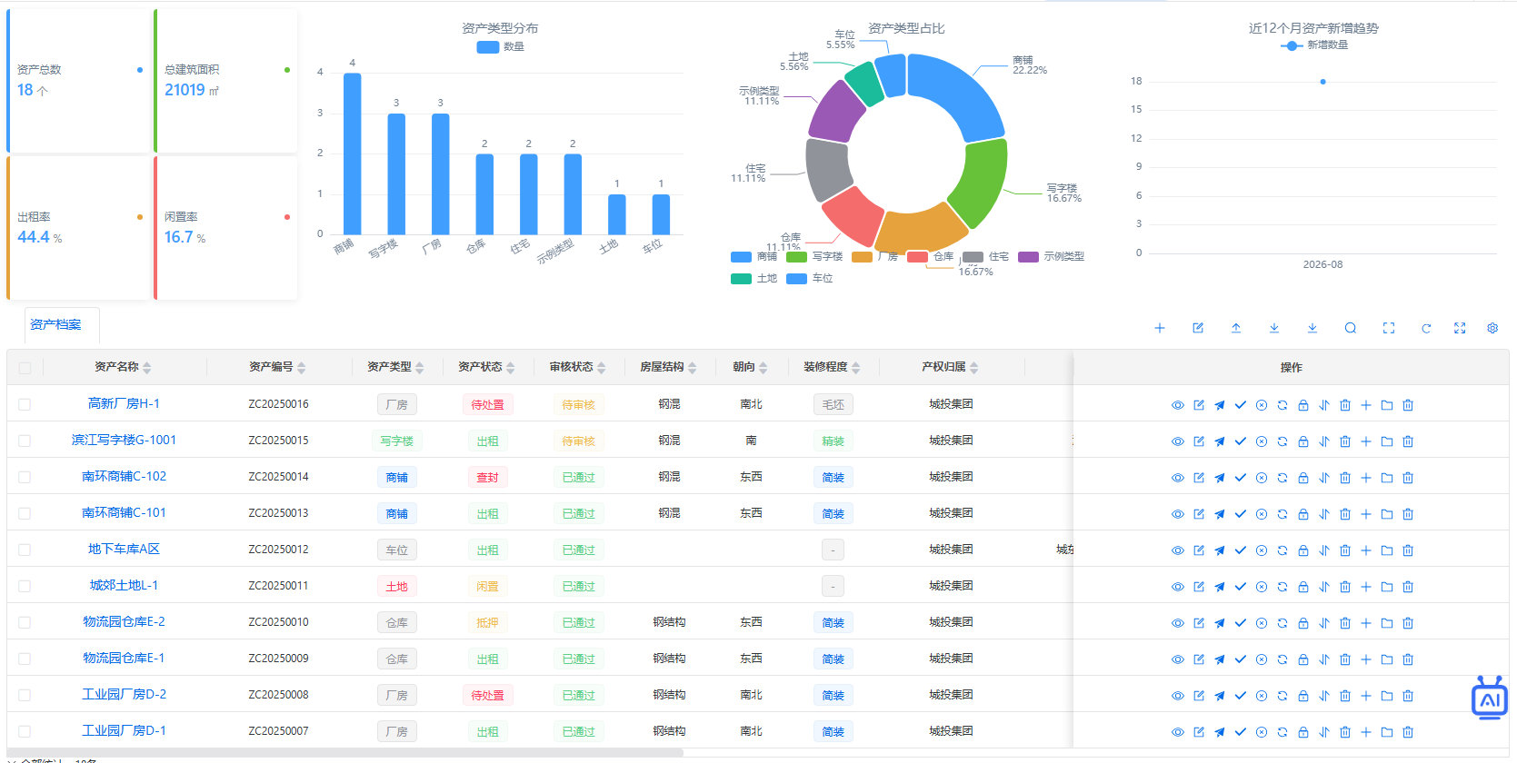Click the fullscreen corner-brackets icon in table toolbar

[1389, 328]
